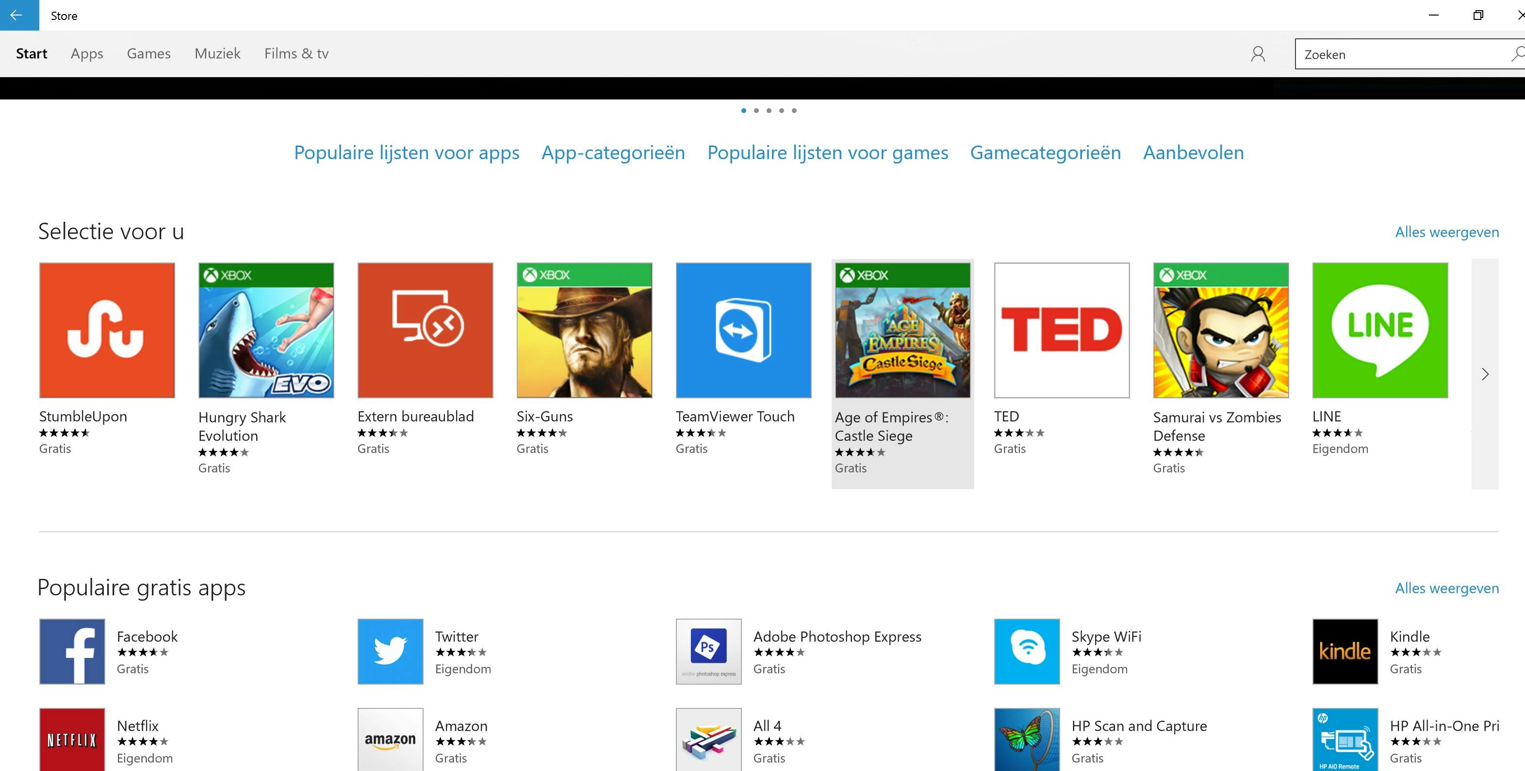Open the Facebook app tile

coord(72,651)
